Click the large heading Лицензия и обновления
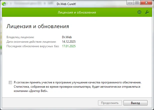154x110 pixels. coord(38,26)
